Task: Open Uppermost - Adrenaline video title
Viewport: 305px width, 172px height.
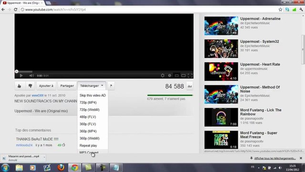Action: click(x=260, y=19)
